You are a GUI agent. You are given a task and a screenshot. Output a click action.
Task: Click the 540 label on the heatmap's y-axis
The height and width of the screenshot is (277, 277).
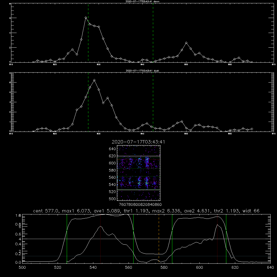pos(112,184)
